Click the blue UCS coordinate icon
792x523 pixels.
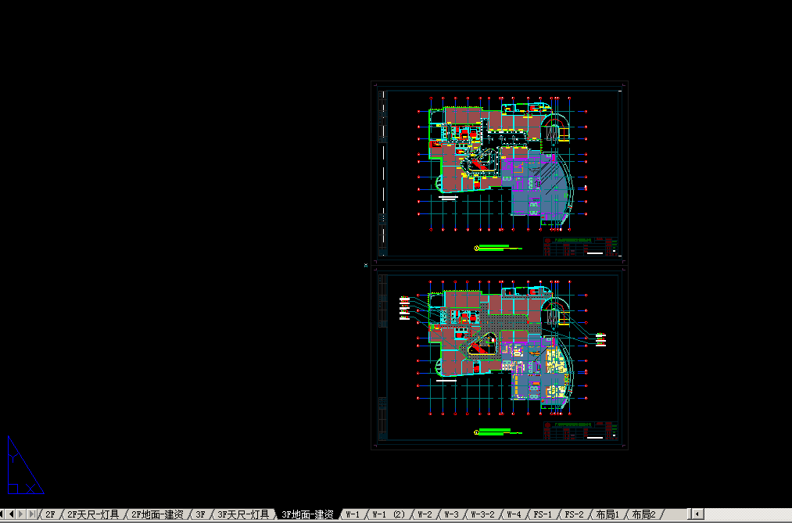[26, 465]
